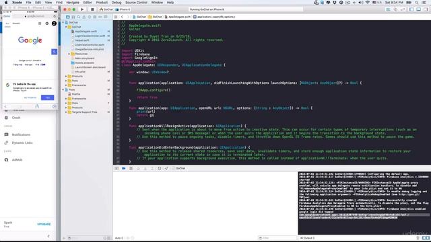This screenshot has width=431, height=242.
Task: Open the Navigate menu
Action: point(73,3)
